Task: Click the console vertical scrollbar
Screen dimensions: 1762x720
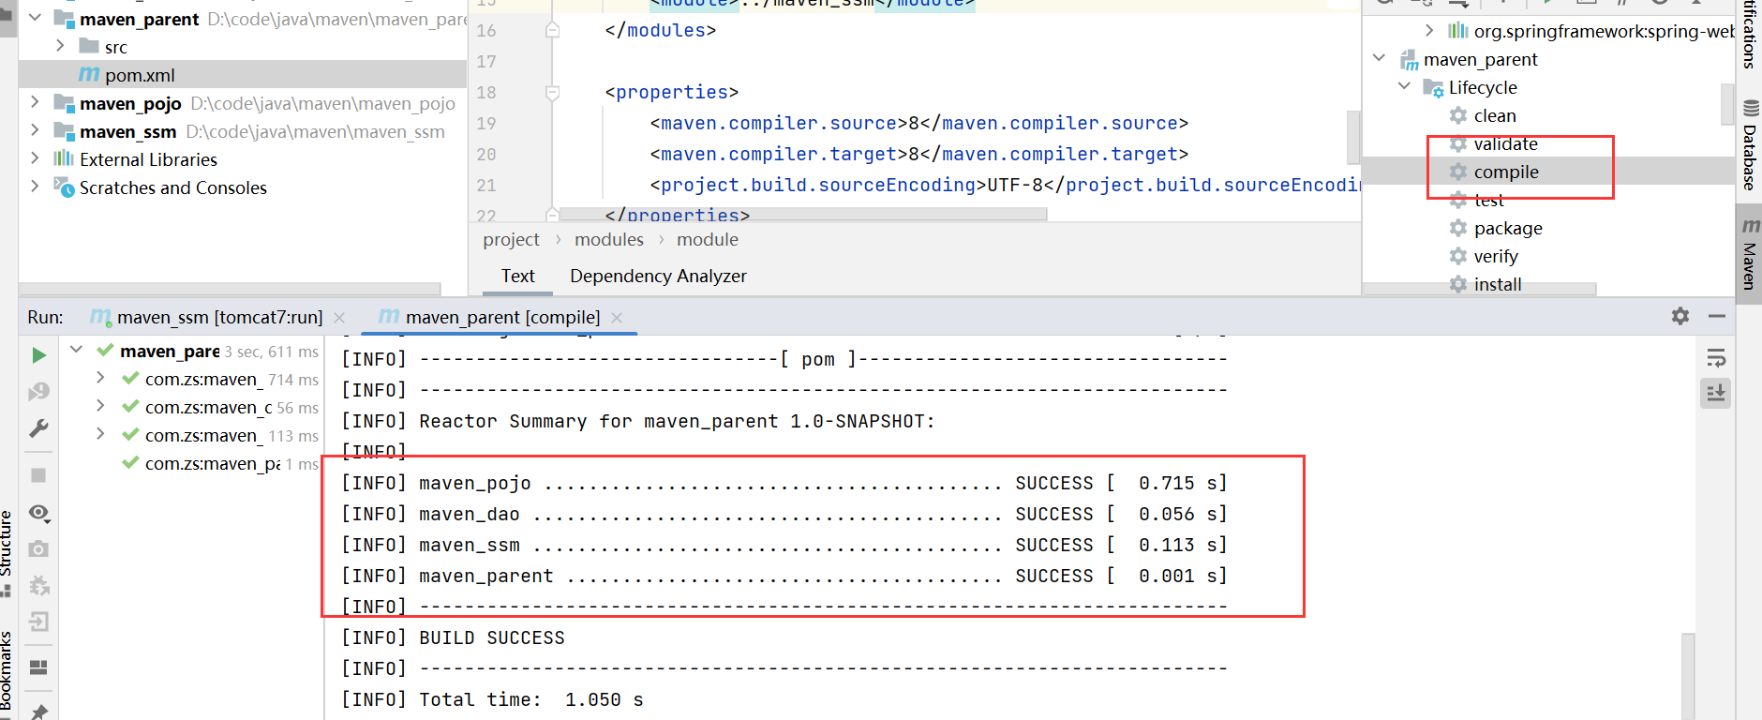Action: coord(1688,677)
